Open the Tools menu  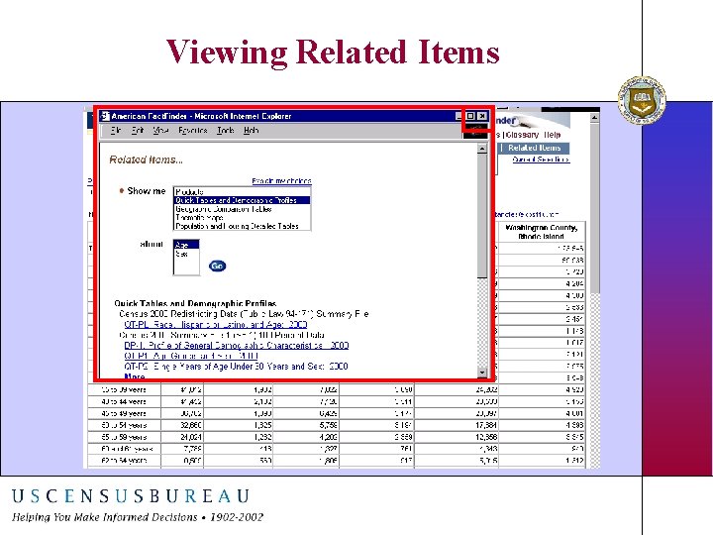(x=226, y=131)
